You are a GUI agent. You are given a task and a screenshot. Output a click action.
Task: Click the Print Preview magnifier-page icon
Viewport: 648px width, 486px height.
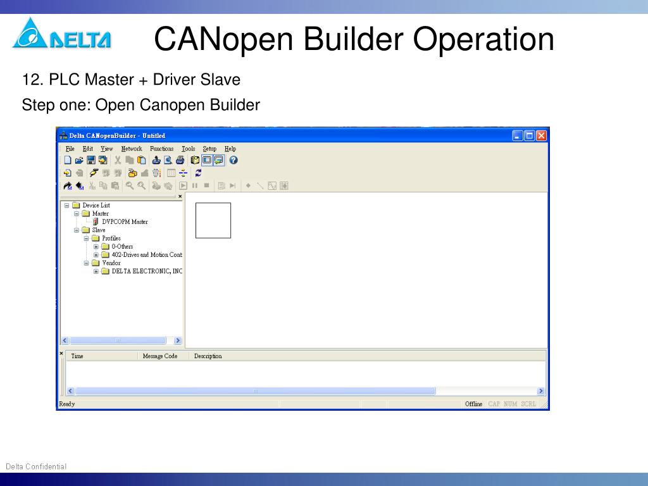[x=168, y=160]
